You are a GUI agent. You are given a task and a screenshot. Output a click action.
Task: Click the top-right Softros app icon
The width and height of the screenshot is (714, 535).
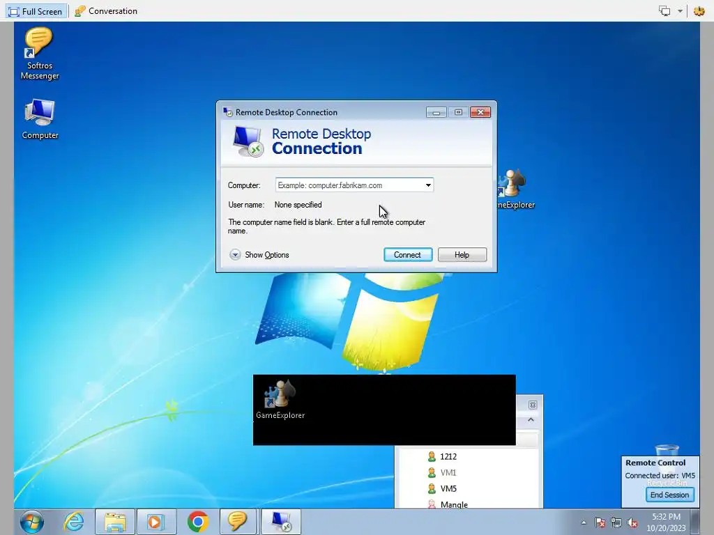tap(699, 11)
